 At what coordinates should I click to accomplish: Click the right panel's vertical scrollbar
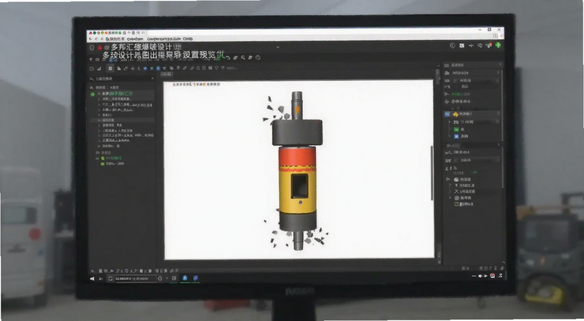click(502, 104)
